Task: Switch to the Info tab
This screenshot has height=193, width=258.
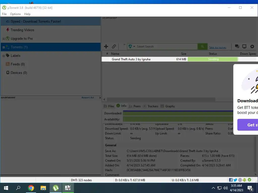Action: point(121,106)
